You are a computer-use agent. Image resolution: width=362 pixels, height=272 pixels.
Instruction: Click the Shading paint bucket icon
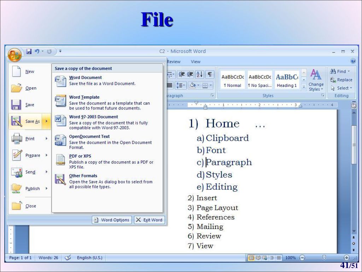pyautogui.click(x=193, y=86)
